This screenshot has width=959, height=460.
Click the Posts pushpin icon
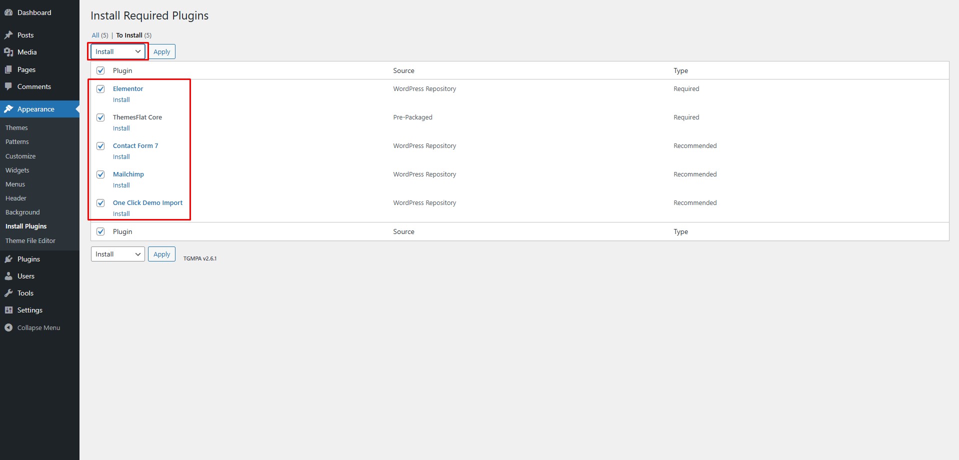click(8, 35)
